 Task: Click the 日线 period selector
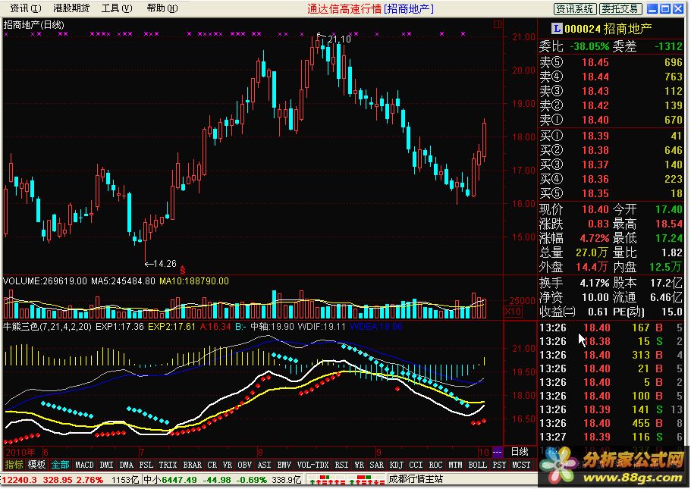520,452
